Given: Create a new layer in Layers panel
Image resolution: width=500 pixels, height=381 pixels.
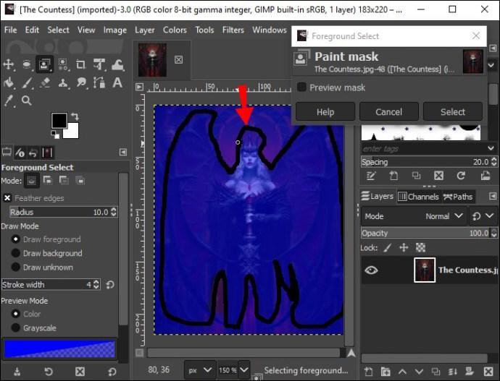Looking at the screenshot, I should [369, 371].
